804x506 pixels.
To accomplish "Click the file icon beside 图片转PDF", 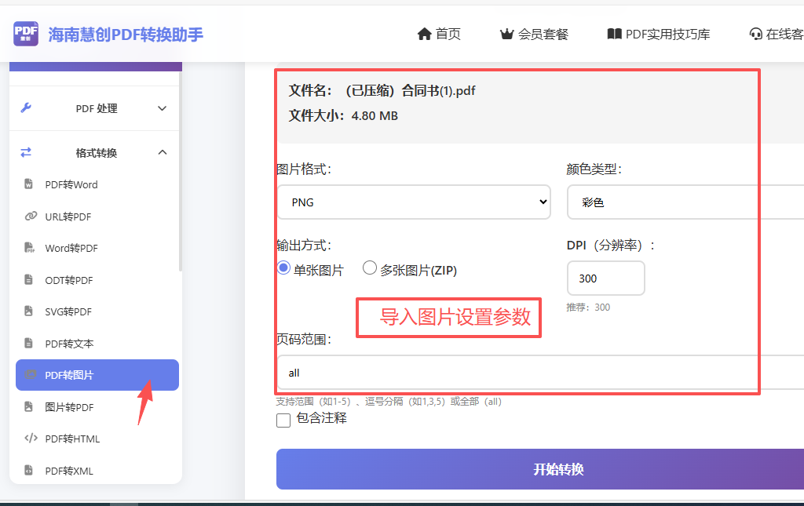I will pyautogui.click(x=29, y=406).
